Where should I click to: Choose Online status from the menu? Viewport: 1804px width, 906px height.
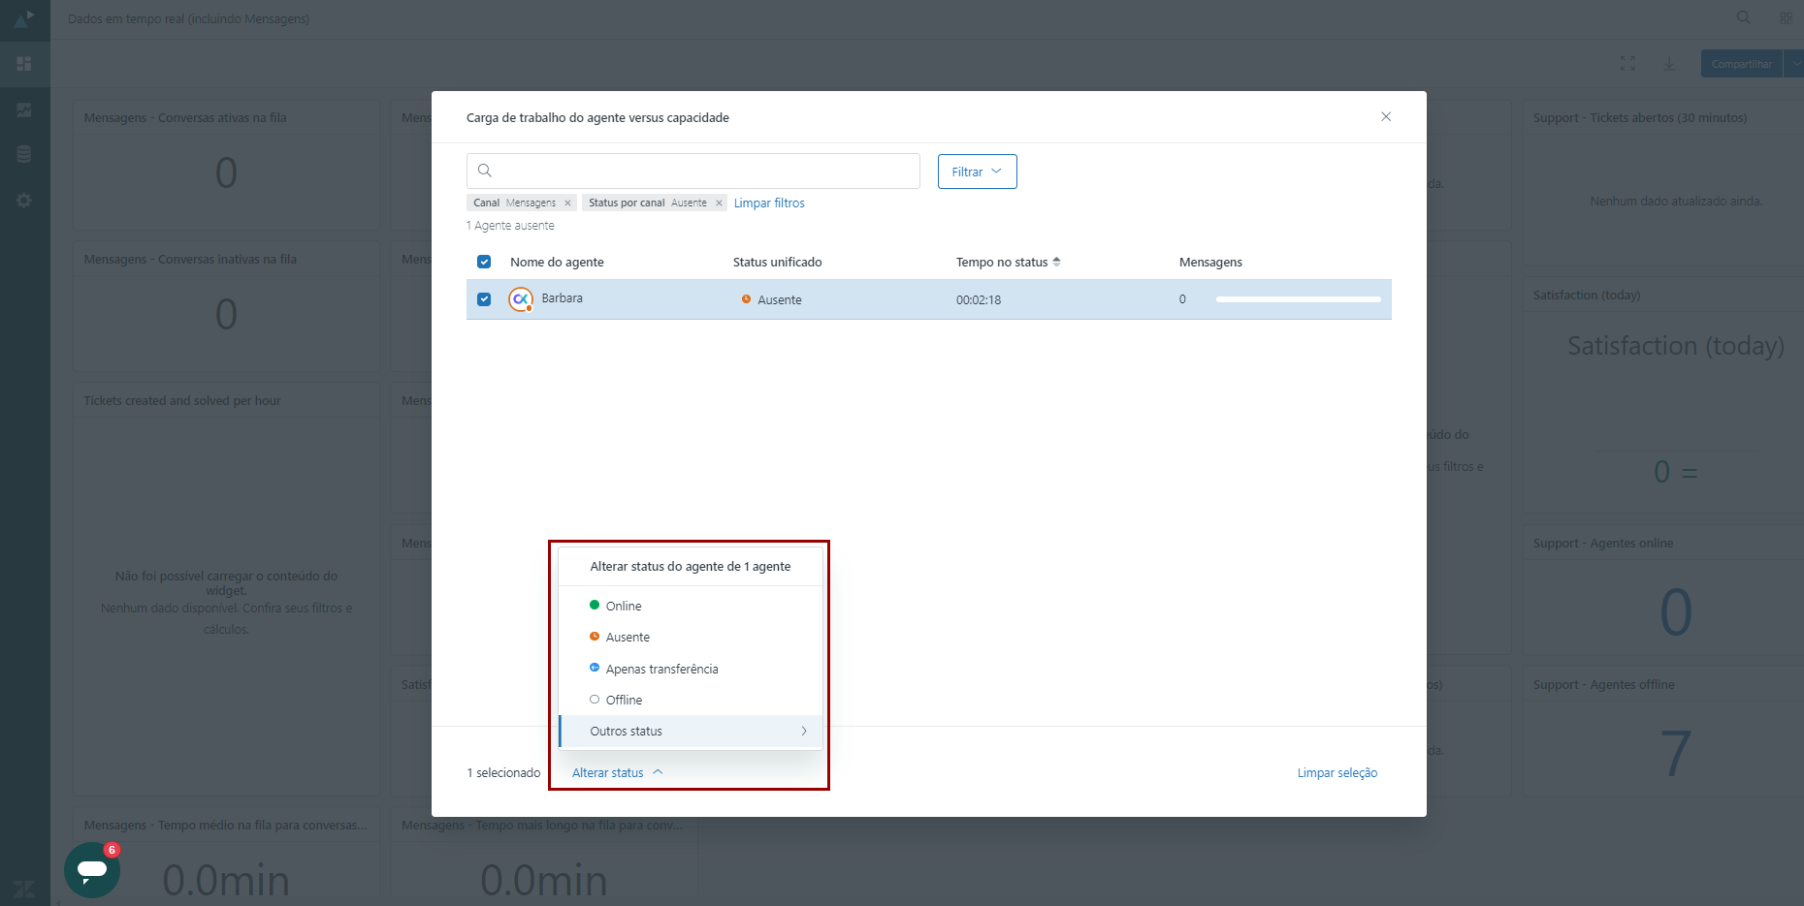[623, 606]
